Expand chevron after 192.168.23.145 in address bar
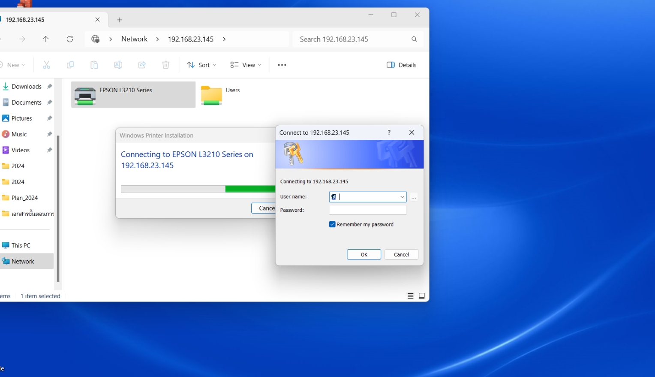The height and width of the screenshot is (377, 655). tap(224, 39)
